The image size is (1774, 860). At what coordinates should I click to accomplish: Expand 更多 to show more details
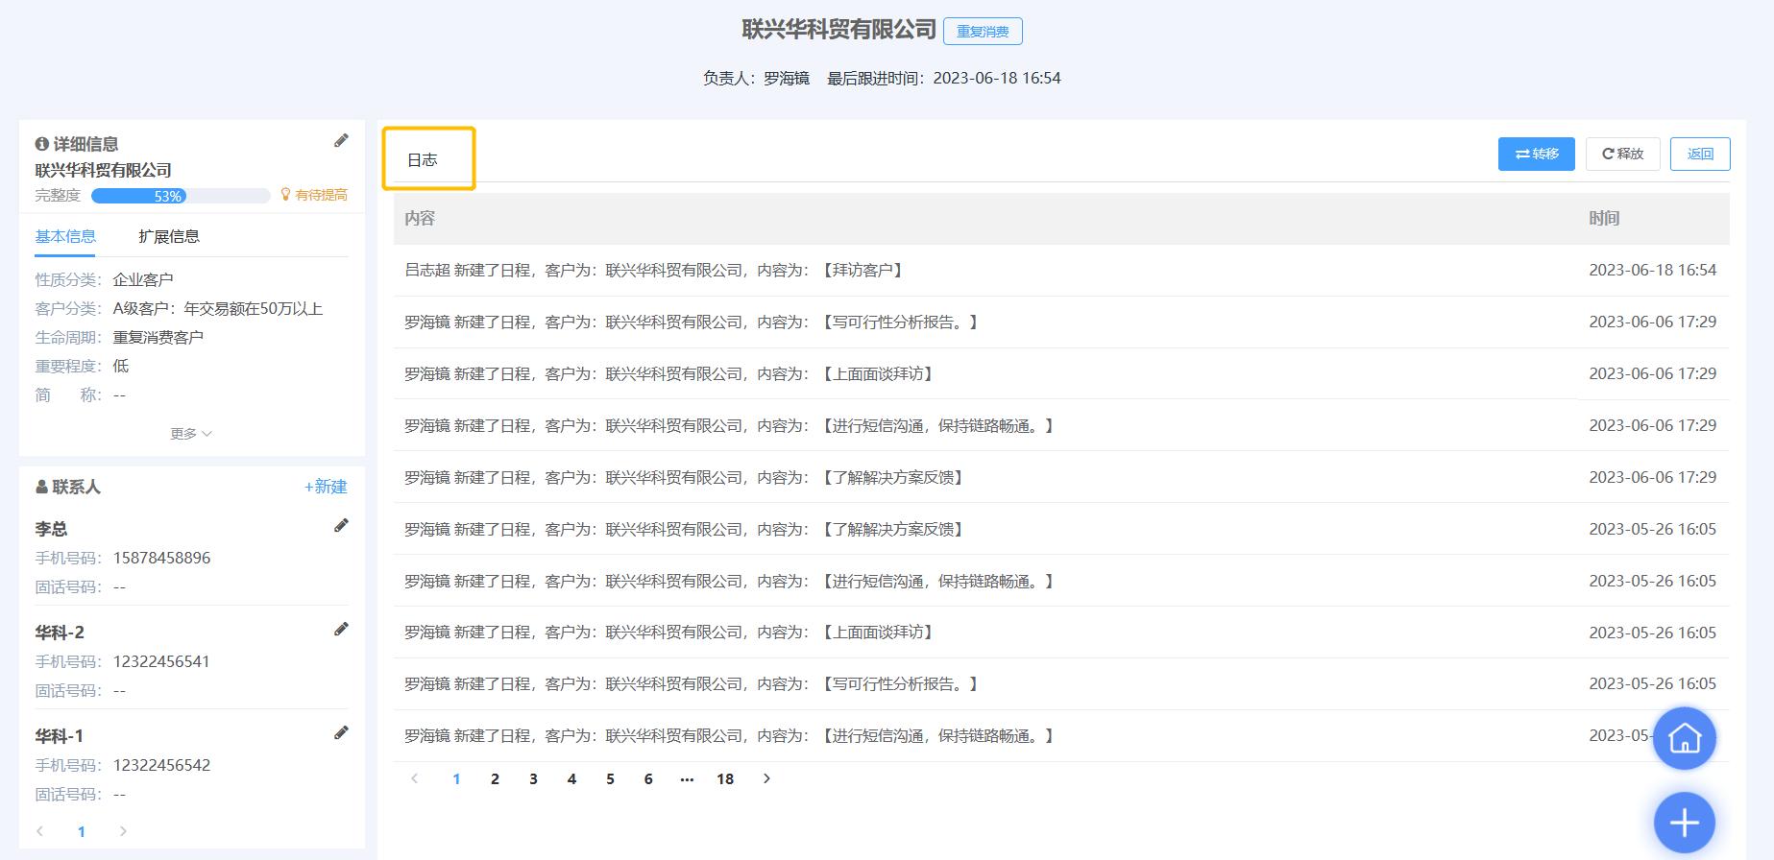(x=190, y=434)
